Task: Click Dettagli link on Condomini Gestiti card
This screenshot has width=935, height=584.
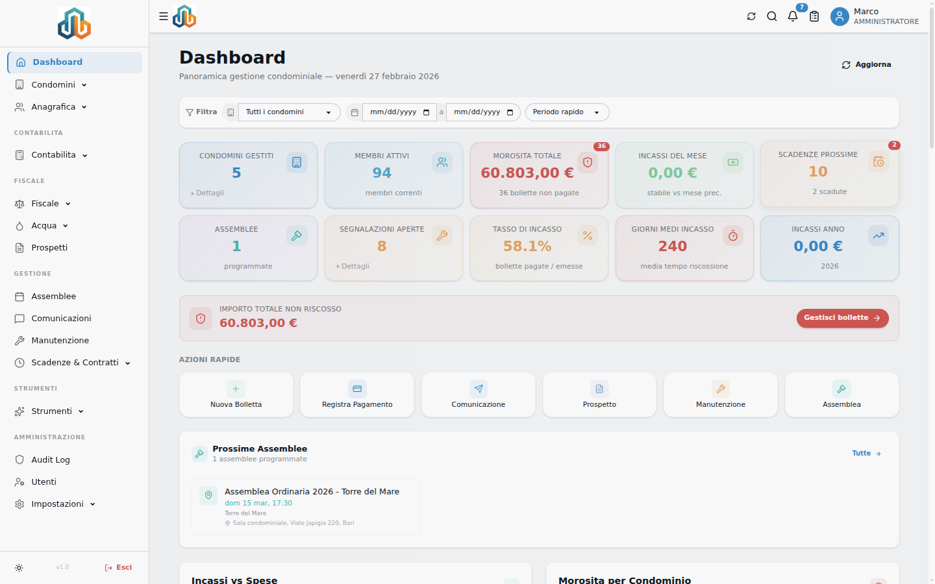Action: tap(207, 193)
